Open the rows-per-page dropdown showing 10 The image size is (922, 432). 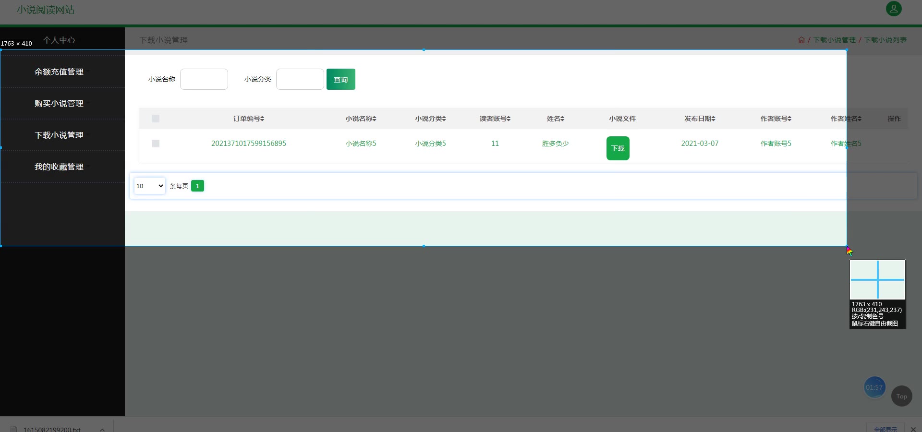[x=150, y=186]
